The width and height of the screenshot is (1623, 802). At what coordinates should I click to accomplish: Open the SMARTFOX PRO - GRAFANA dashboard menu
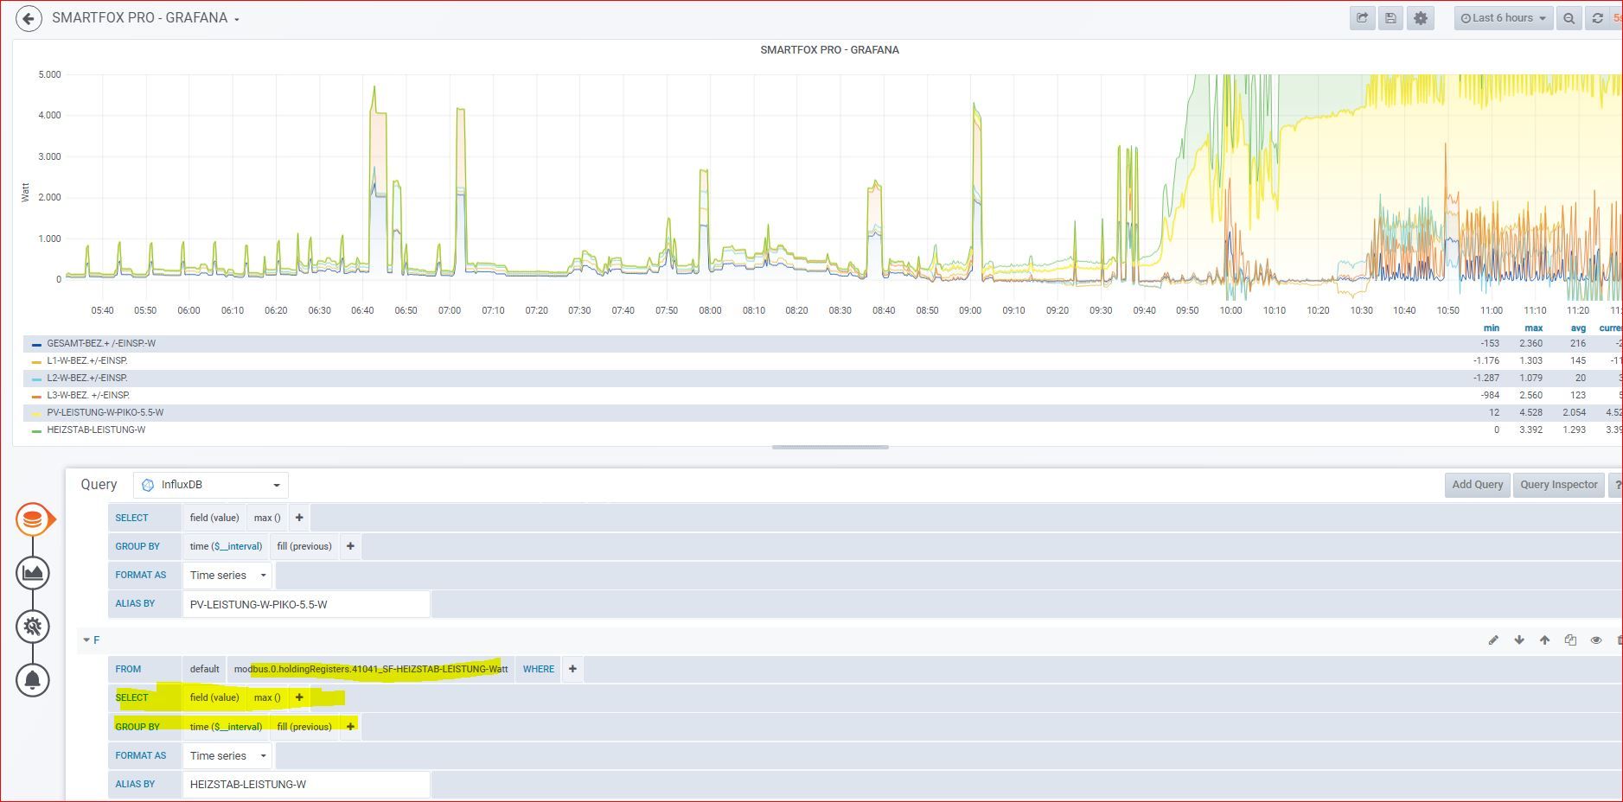(143, 17)
